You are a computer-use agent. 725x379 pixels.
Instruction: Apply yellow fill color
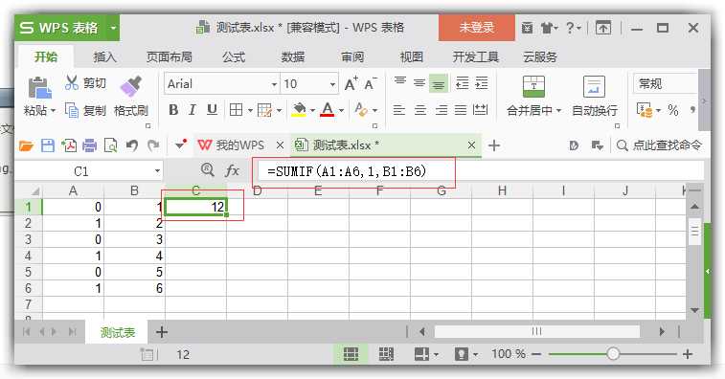299,110
